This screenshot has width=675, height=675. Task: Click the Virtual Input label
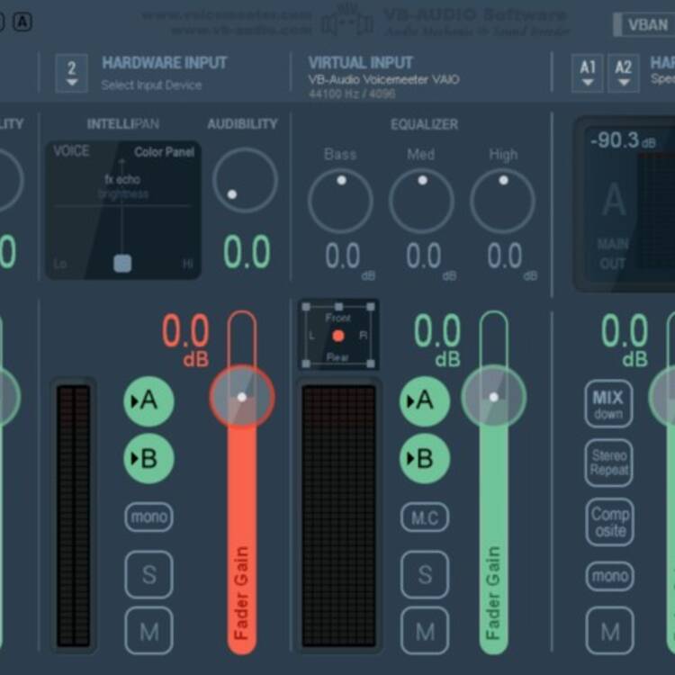[x=360, y=63]
